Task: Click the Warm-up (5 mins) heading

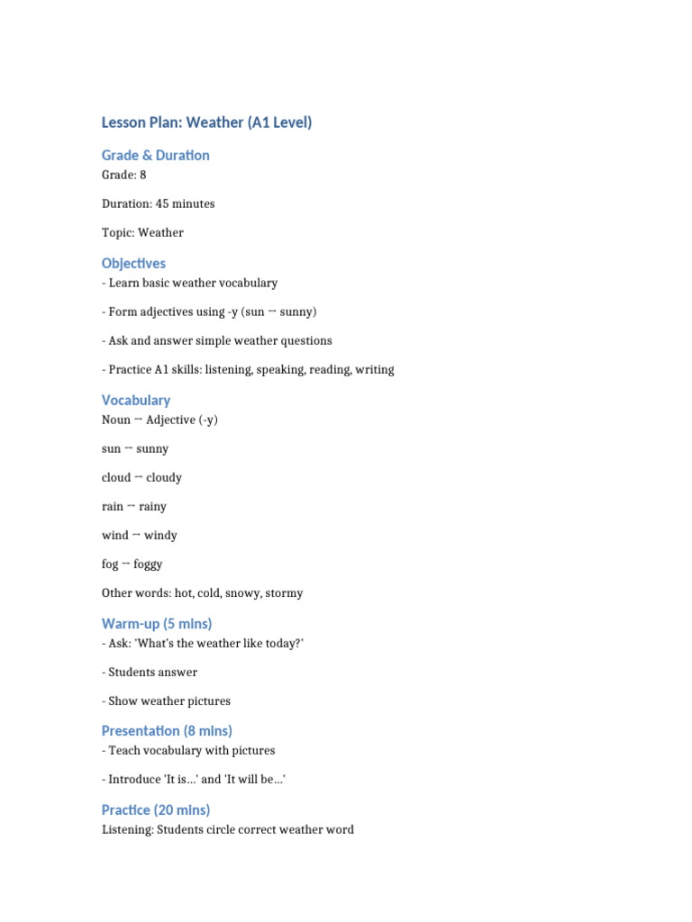Action: click(157, 624)
